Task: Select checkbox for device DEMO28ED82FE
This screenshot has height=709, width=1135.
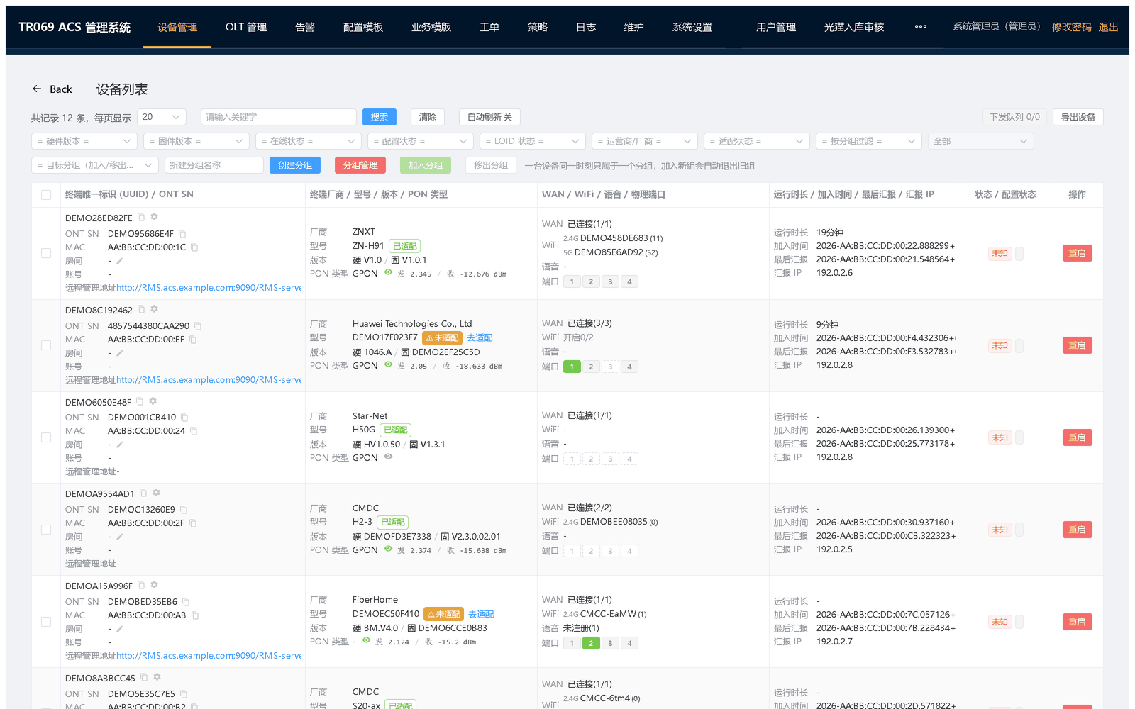Action: click(x=46, y=253)
